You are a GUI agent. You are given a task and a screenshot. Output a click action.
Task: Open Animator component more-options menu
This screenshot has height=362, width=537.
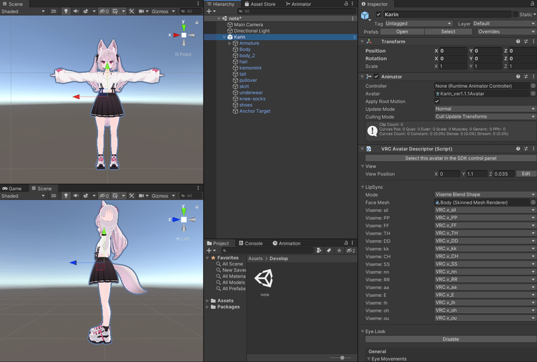pyautogui.click(x=533, y=76)
